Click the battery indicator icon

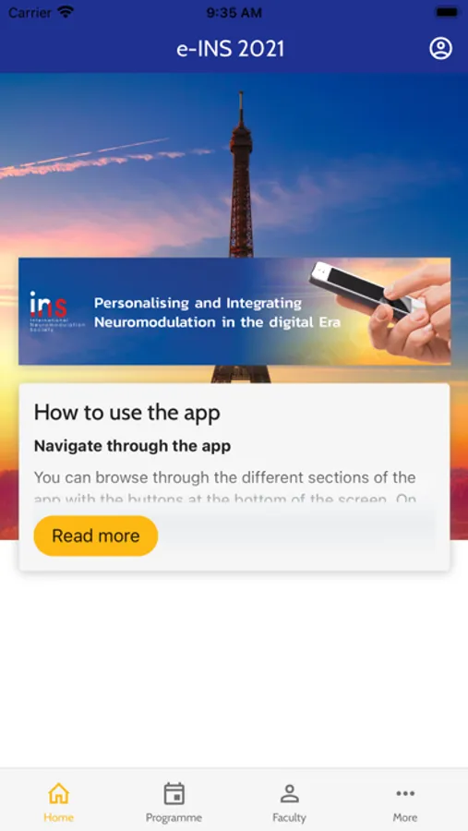[447, 13]
